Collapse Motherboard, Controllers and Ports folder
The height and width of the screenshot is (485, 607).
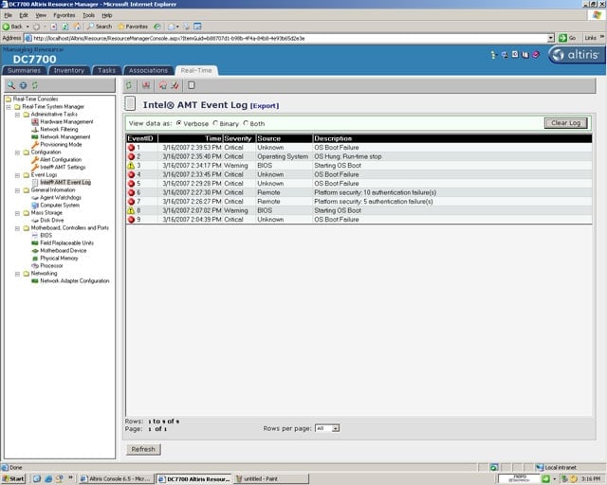click(x=17, y=228)
